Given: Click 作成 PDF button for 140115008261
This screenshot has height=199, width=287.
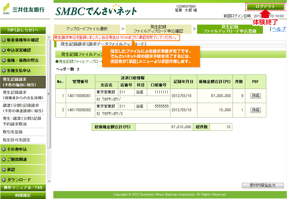Looking at the screenshot, I should tap(256, 96).
